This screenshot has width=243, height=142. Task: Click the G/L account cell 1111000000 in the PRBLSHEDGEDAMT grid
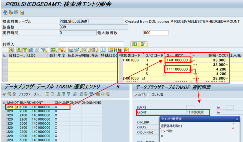(178, 69)
